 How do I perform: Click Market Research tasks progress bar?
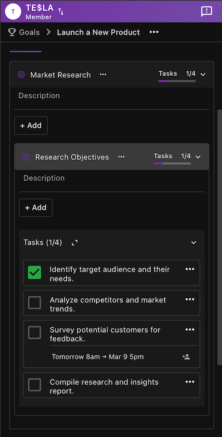pyautogui.click(x=177, y=81)
